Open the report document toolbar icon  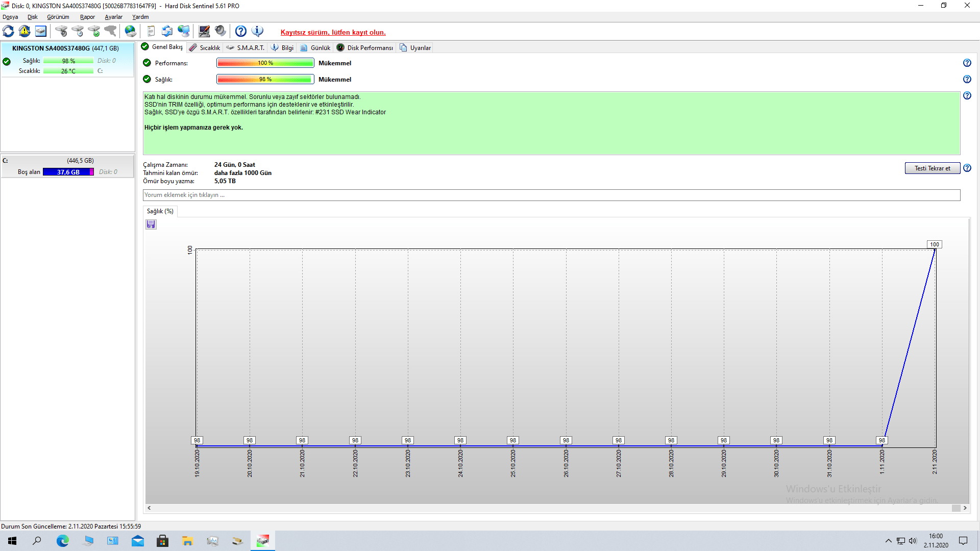[151, 32]
